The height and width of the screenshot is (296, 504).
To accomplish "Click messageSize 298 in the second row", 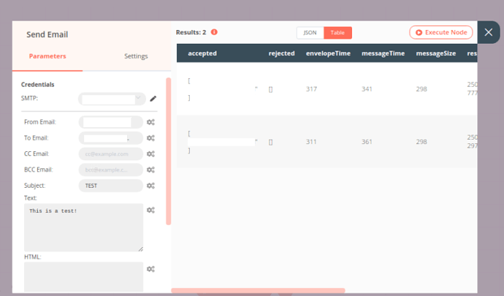I will click(421, 142).
